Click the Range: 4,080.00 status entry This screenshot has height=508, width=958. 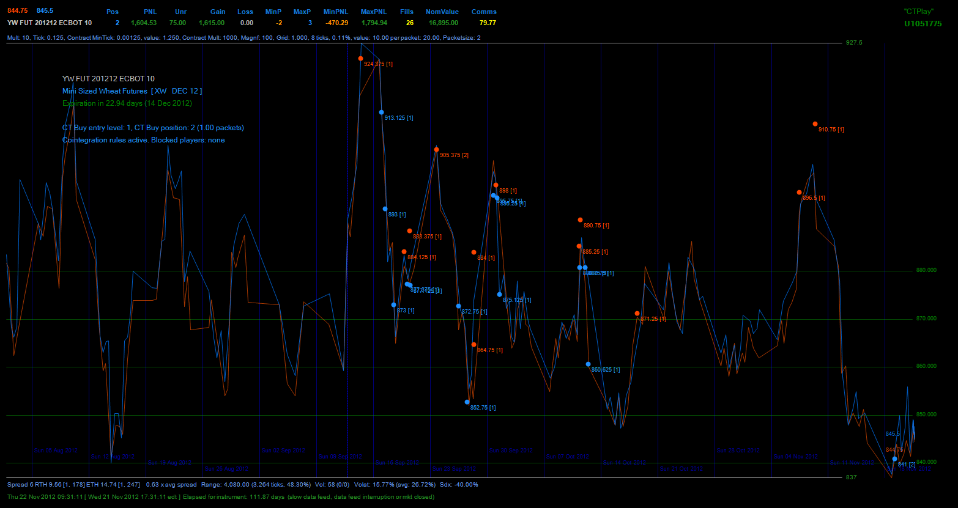(x=256, y=484)
